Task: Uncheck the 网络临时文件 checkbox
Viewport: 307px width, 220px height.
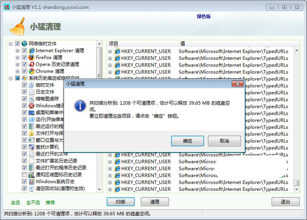Action: [x=17, y=43]
